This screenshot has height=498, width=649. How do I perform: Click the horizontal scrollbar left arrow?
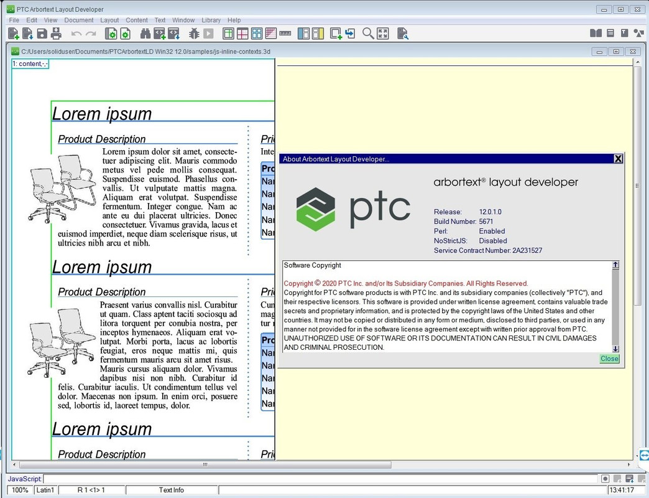click(14, 465)
